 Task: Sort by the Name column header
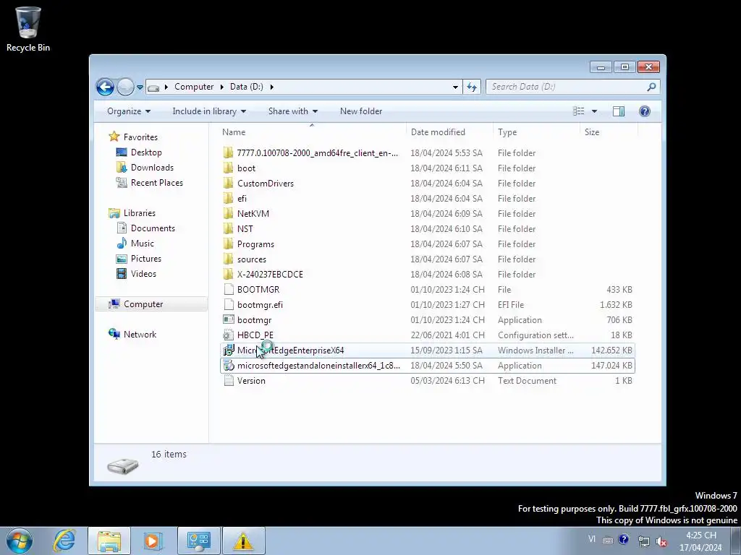click(312, 132)
